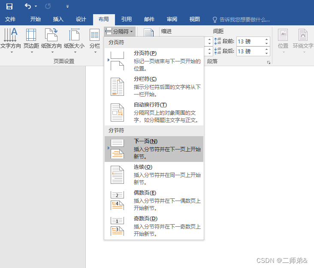Click the 段后 spacing value field
This screenshot has width=314, height=268.
click(x=251, y=51)
